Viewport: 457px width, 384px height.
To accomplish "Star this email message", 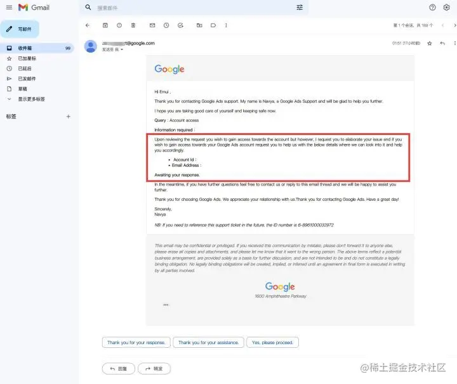I will [x=429, y=43].
